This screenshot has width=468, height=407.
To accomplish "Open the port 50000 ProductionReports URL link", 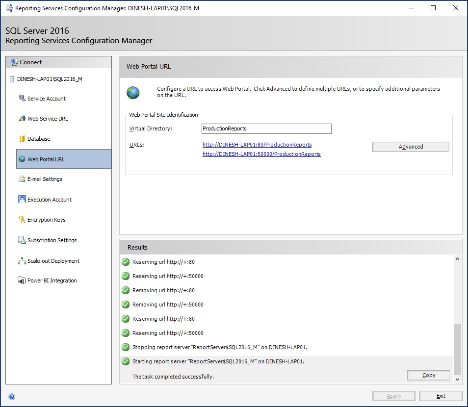I will tap(261, 154).
